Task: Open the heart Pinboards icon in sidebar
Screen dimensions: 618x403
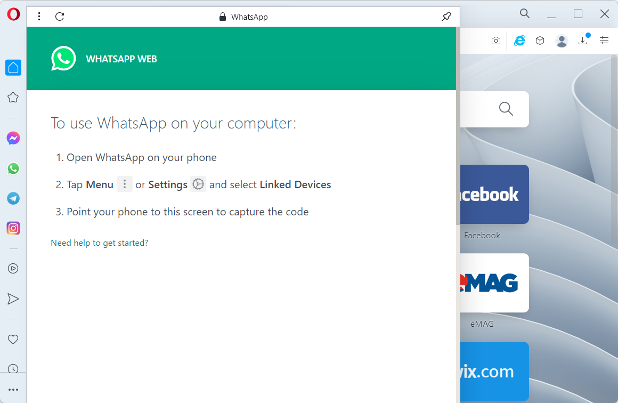Action: tap(13, 339)
